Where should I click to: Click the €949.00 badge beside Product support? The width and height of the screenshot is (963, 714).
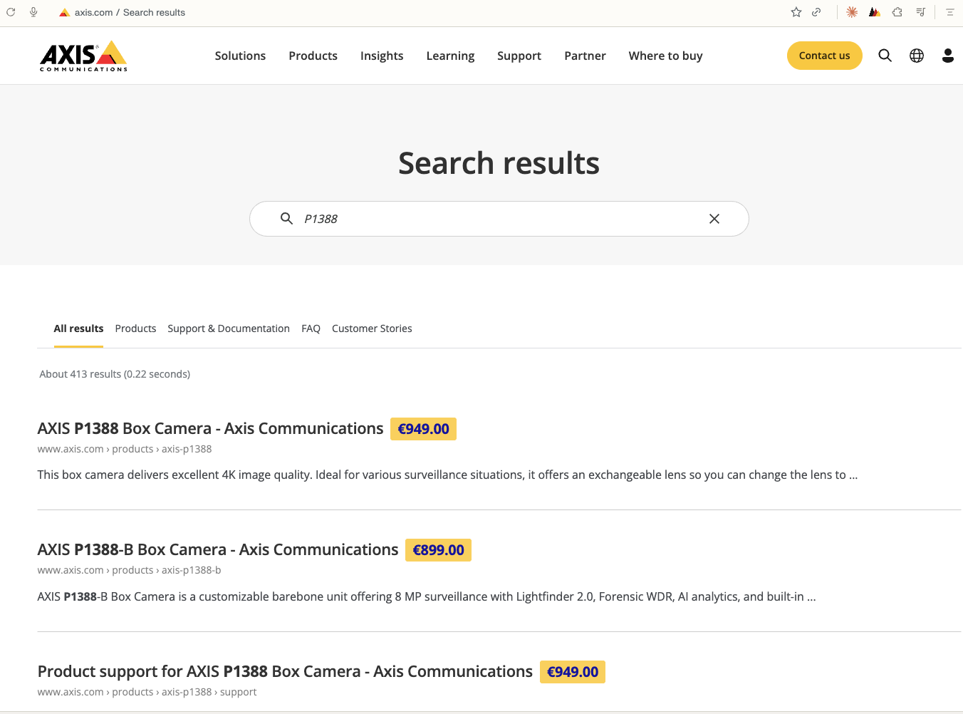tap(573, 672)
